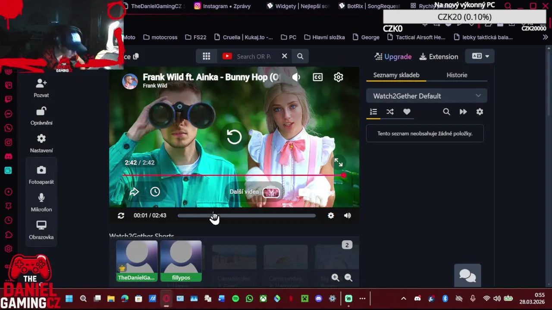This screenshot has width=552, height=310.
Task: Open the apps grid selector
Action: (x=207, y=56)
